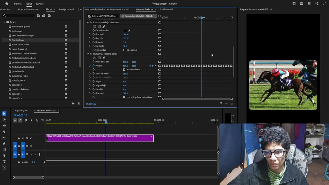Toggle animation stopwatch for Posición
Screen dimensions: 329x185
94,66
